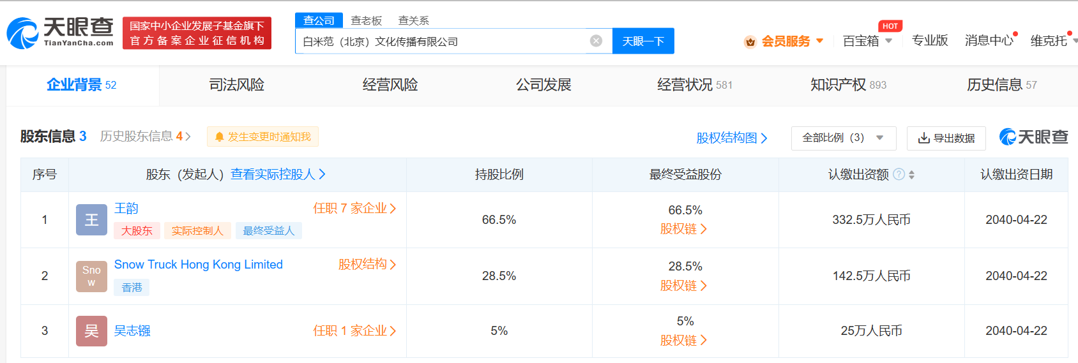Screen dimensions: 1078x363
Task: Click the 天眼一下 search button
Action: (x=643, y=41)
